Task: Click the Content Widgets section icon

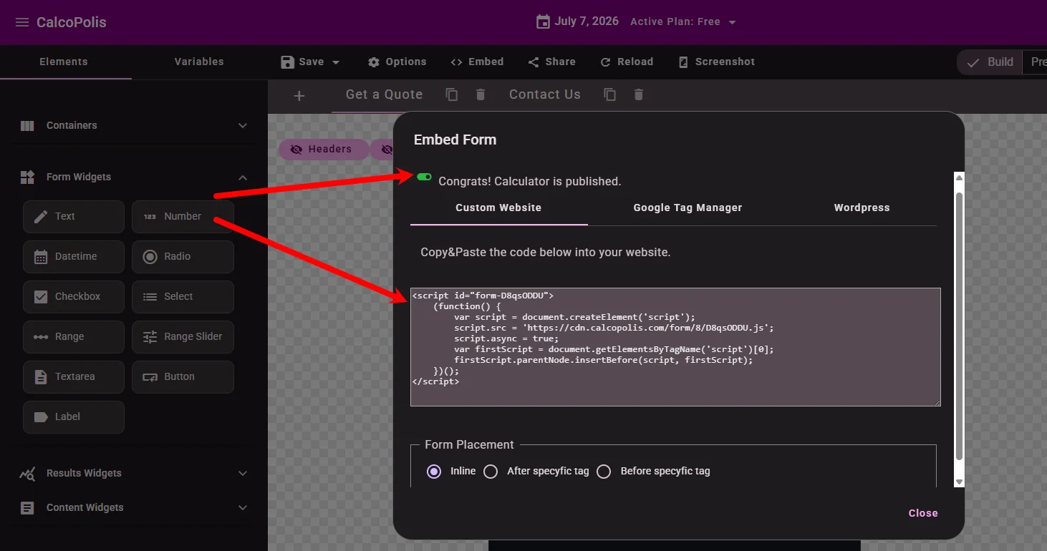Action: [27, 507]
